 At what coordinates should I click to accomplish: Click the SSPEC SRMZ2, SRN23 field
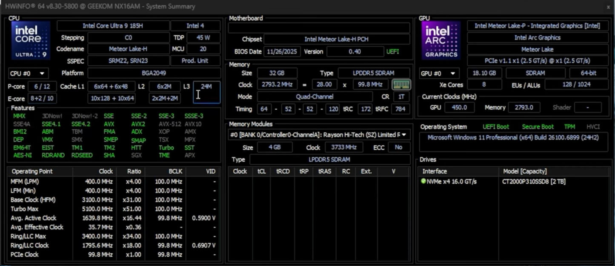129,61
